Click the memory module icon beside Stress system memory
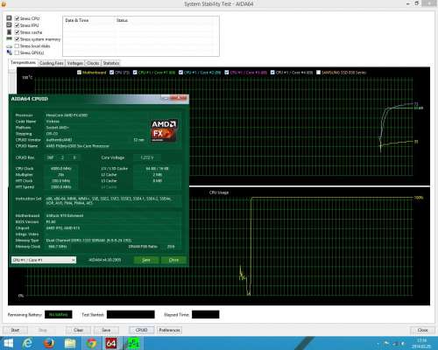 9,38
